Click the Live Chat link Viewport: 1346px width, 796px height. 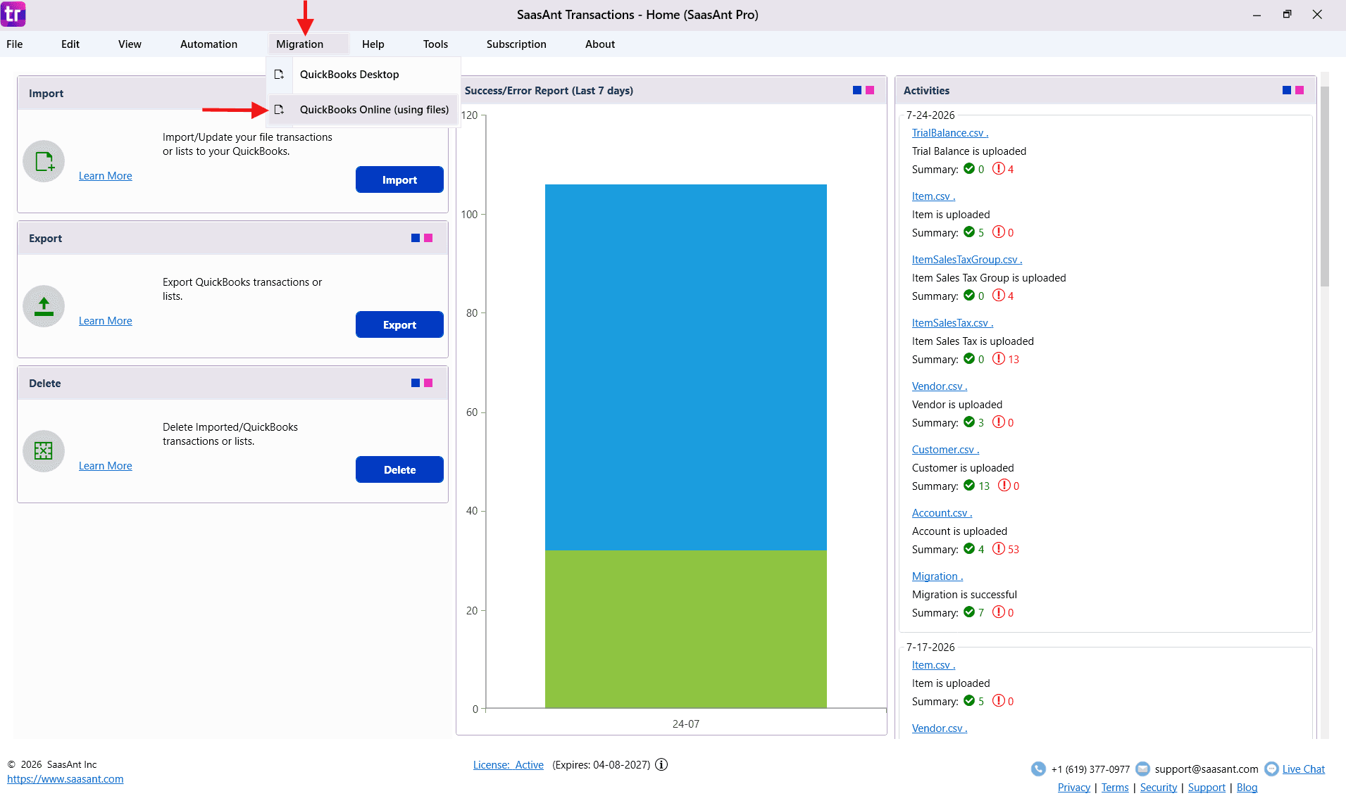tap(1303, 769)
